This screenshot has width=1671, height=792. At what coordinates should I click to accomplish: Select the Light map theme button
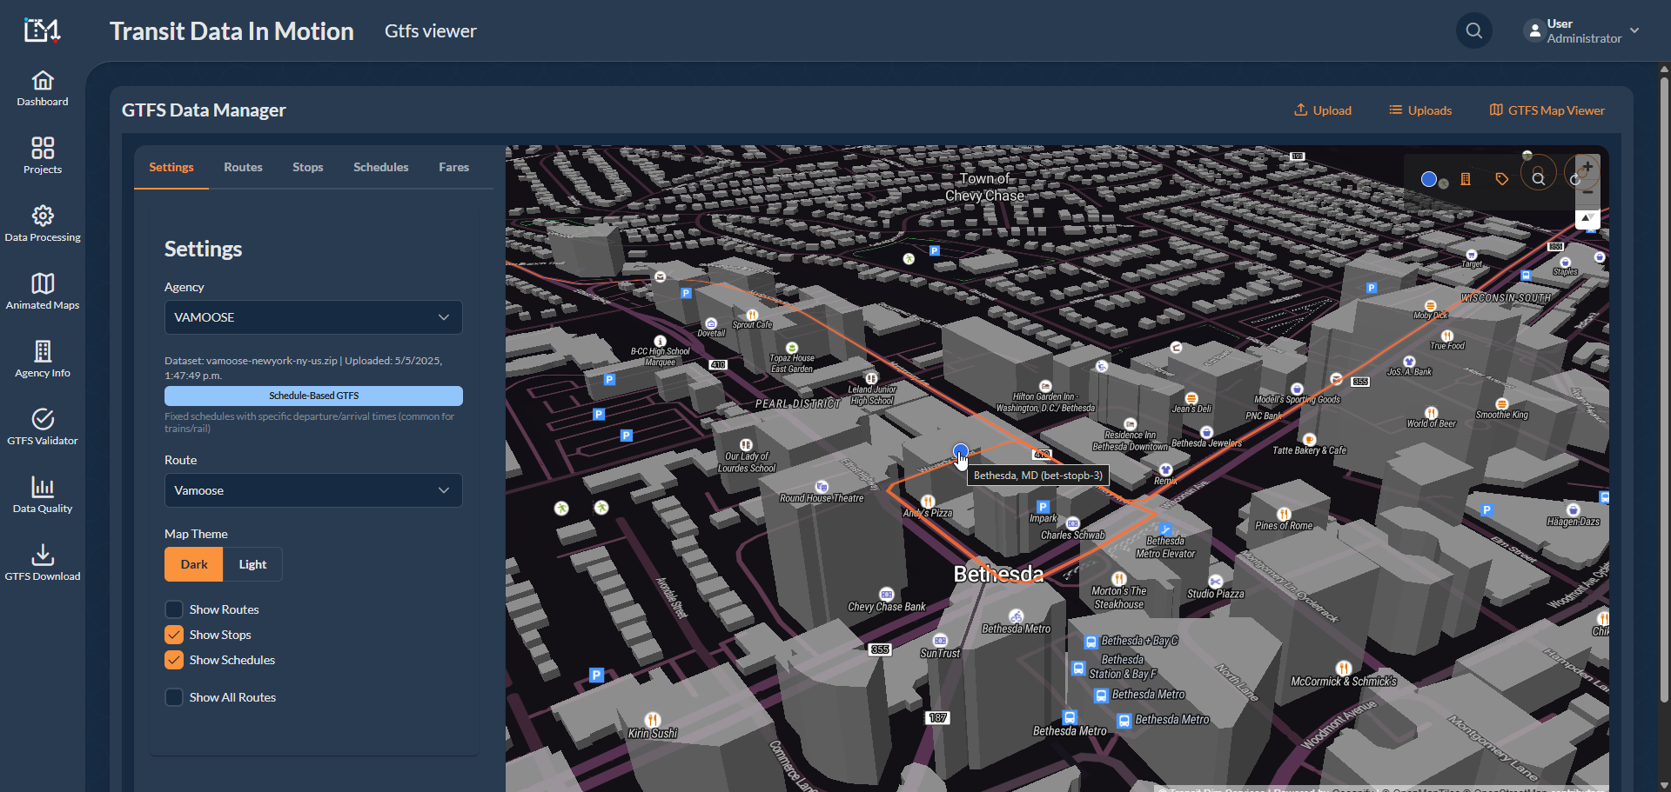(252, 564)
